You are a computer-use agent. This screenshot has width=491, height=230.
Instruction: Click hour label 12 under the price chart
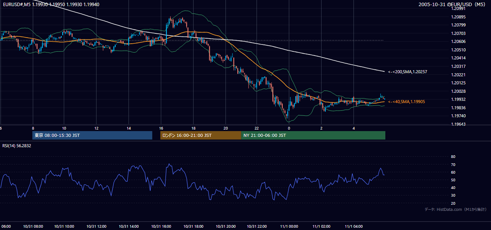[96, 128]
